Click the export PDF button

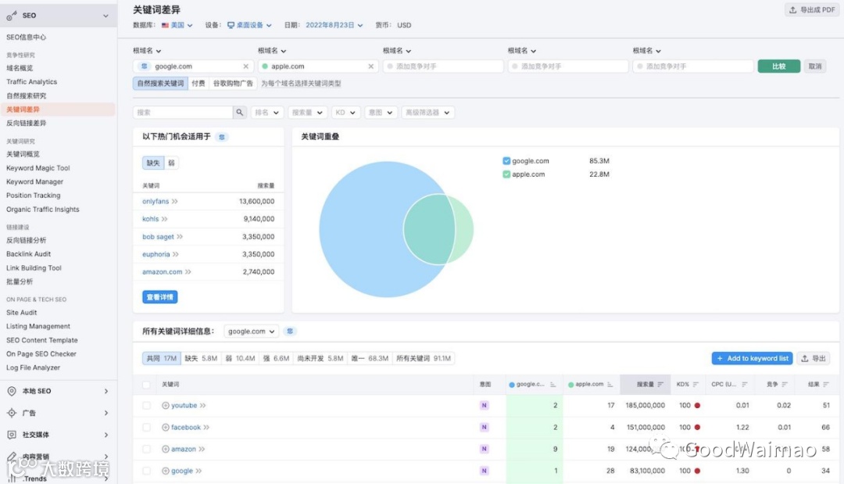(812, 9)
